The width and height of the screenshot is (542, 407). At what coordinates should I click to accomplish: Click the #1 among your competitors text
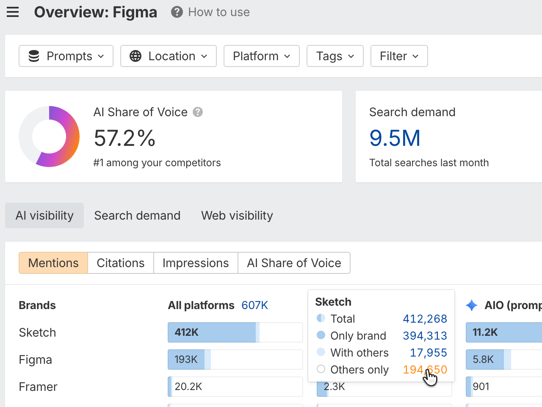pyautogui.click(x=157, y=163)
